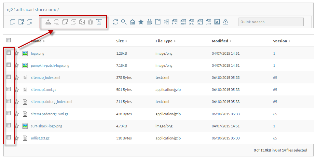Sort by the Modified column header
The height and width of the screenshot is (159, 316).
tap(222, 41)
